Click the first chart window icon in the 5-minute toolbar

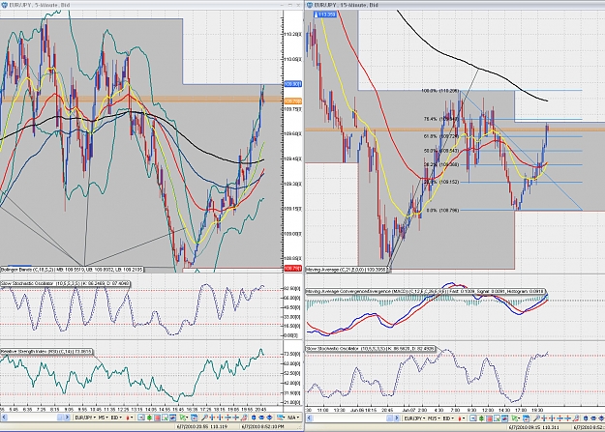click(141, 418)
